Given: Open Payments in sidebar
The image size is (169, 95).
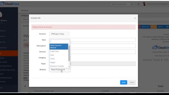Looking at the screenshot, I should 3,82.
